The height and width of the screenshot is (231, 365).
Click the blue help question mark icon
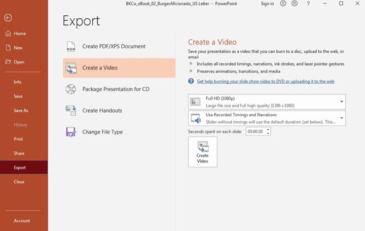(x=191, y=81)
